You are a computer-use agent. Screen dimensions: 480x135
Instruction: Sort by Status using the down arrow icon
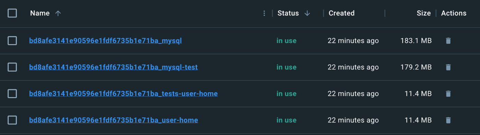click(307, 13)
